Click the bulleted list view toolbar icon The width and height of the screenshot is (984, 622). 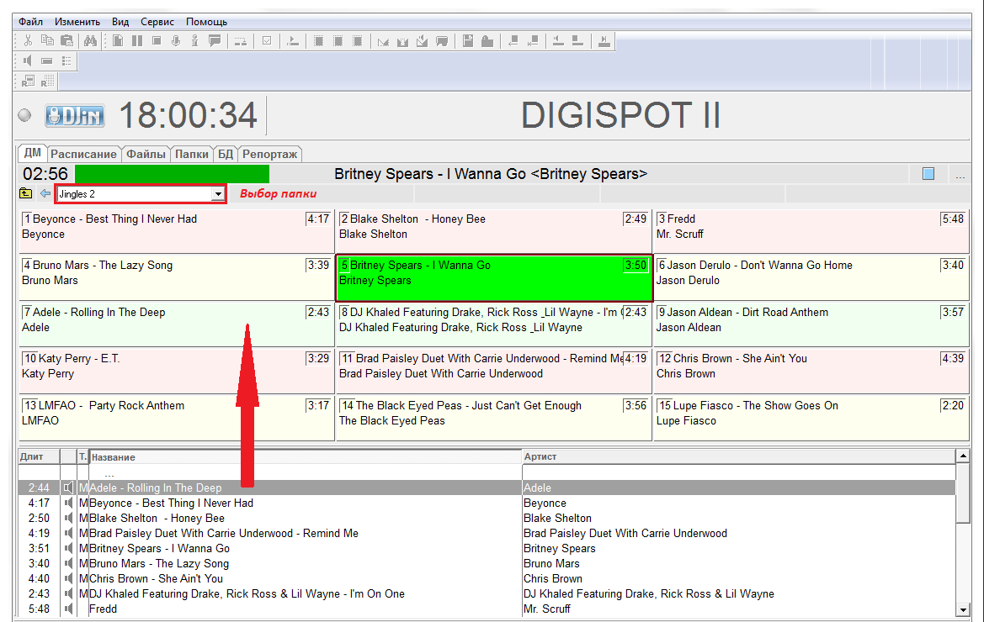[x=66, y=61]
